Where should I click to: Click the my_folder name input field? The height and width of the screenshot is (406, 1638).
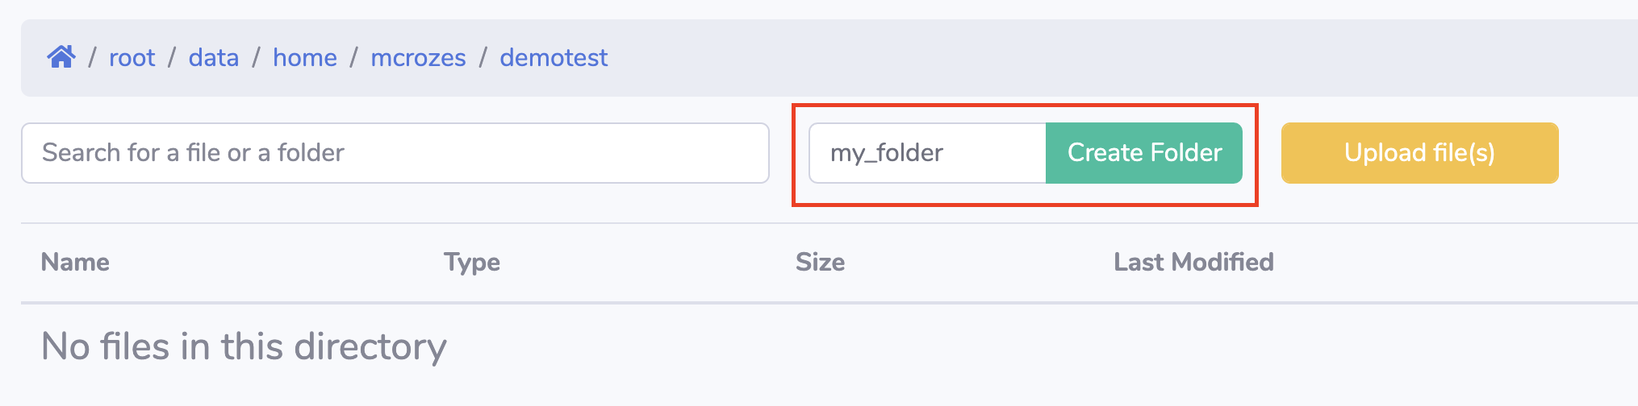click(927, 153)
